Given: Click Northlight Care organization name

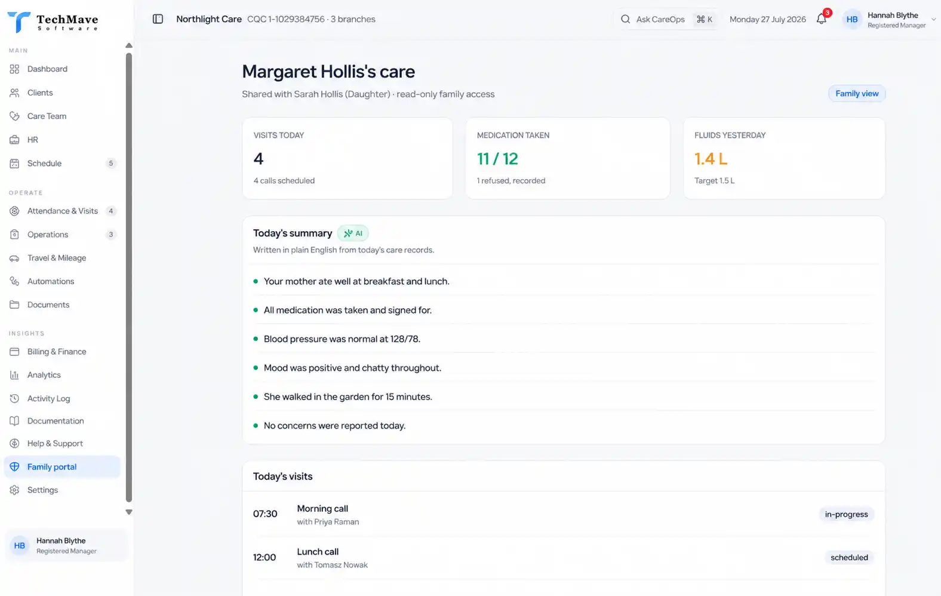Looking at the screenshot, I should tap(209, 19).
